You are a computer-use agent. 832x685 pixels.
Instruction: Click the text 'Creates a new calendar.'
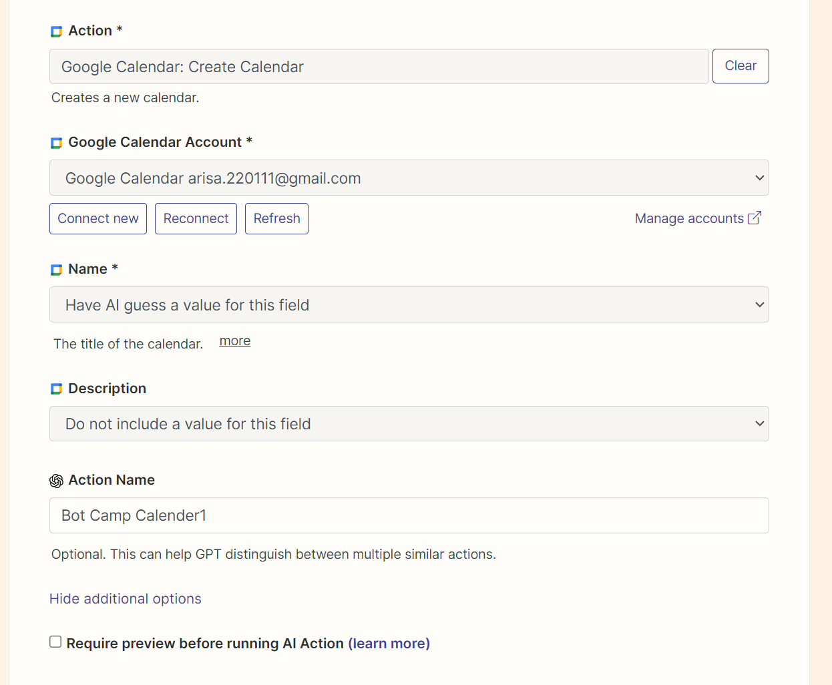pyautogui.click(x=125, y=97)
